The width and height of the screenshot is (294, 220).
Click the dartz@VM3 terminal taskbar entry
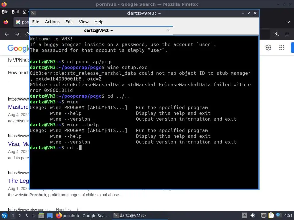point(140,215)
